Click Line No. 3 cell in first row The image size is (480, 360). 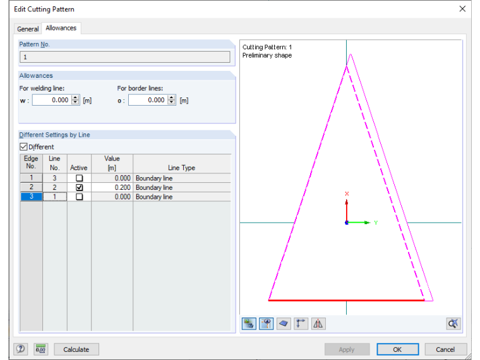pyautogui.click(x=54, y=178)
